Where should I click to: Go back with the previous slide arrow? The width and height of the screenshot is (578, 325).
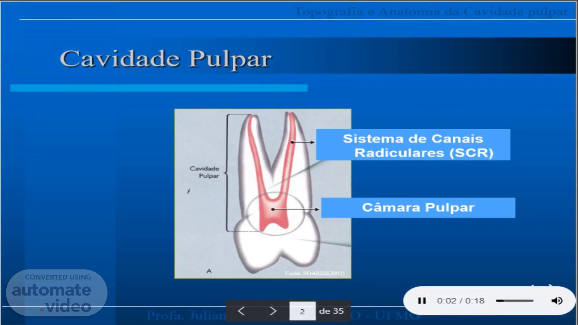tap(241, 311)
